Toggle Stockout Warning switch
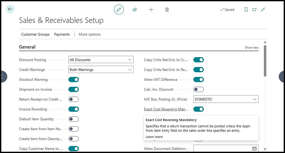The width and height of the screenshot is (285, 153). [74, 80]
